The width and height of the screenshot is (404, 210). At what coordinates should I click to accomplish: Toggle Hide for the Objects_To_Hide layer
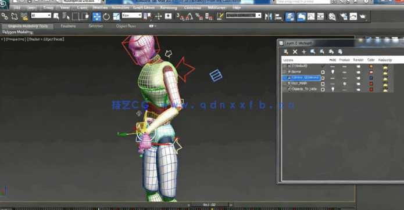click(x=333, y=89)
